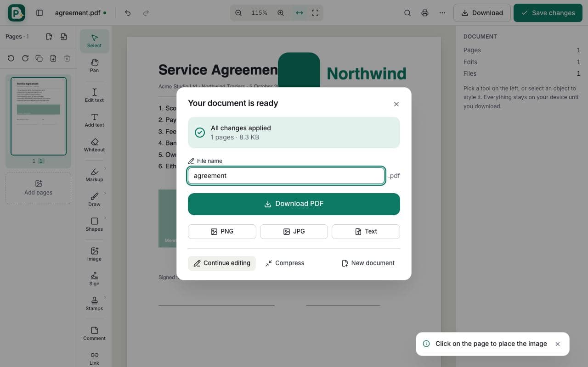Click the duplicate page icon
This screenshot has height=367, width=588.
(39, 58)
